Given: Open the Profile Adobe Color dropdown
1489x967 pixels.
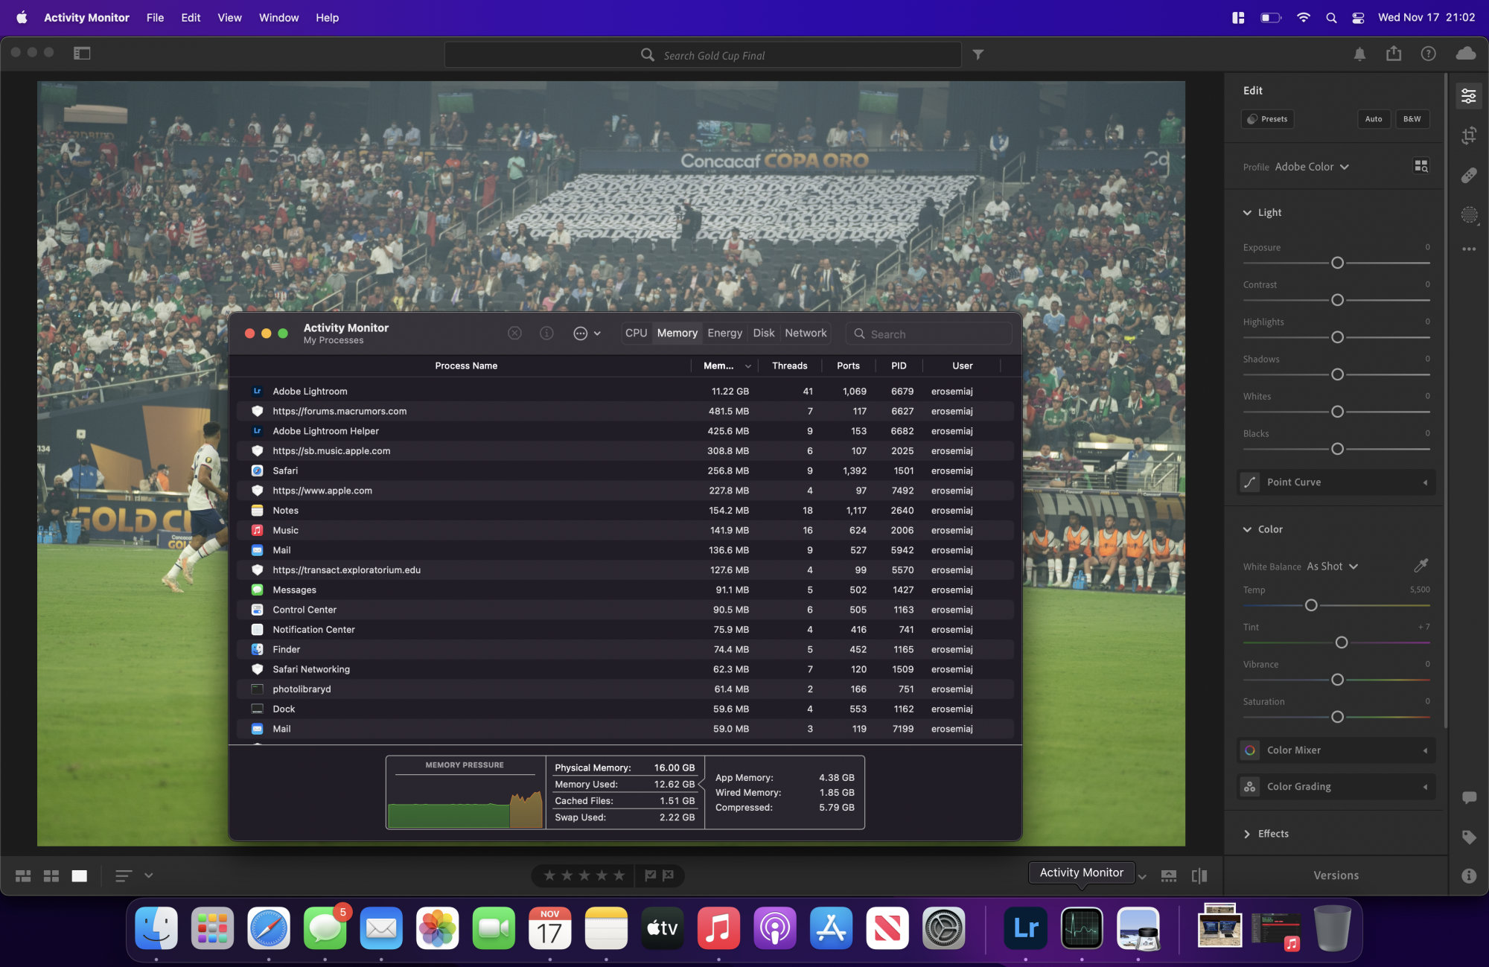Looking at the screenshot, I should pyautogui.click(x=1312, y=167).
